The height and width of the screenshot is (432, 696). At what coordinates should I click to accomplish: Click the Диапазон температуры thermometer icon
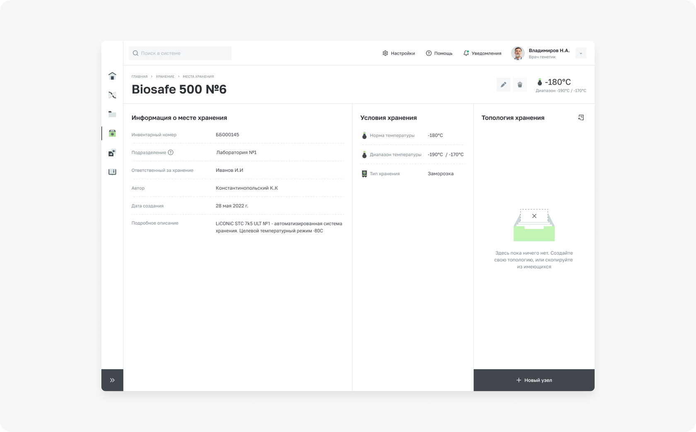(364, 154)
